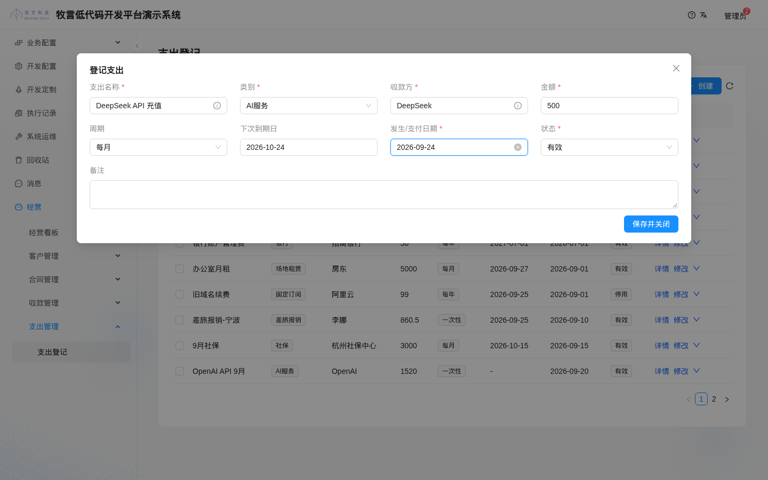Click the 开发配置 gear icon
768x480 pixels.
tap(19, 66)
